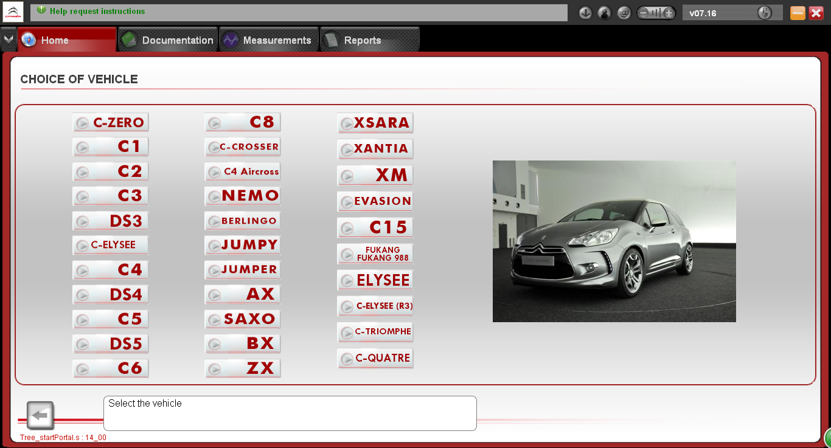Pick the SAXO vehicle
The width and height of the screenshot is (831, 448).
(243, 320)
